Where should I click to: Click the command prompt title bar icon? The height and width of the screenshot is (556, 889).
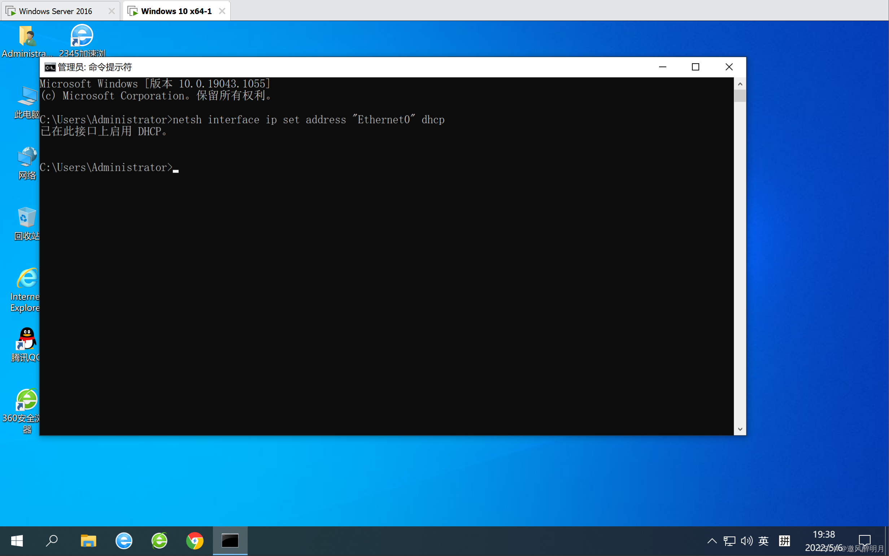[50, 67]
